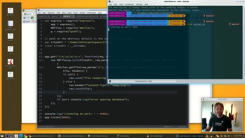This screenshot has width=245, height=138.
Task: Open Help menu in Konsole window
Action: pyautogui.click(x=146, y=4)
